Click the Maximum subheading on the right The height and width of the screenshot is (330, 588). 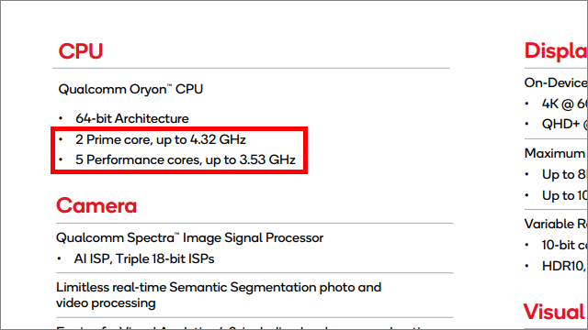click(x=555, y=153)
